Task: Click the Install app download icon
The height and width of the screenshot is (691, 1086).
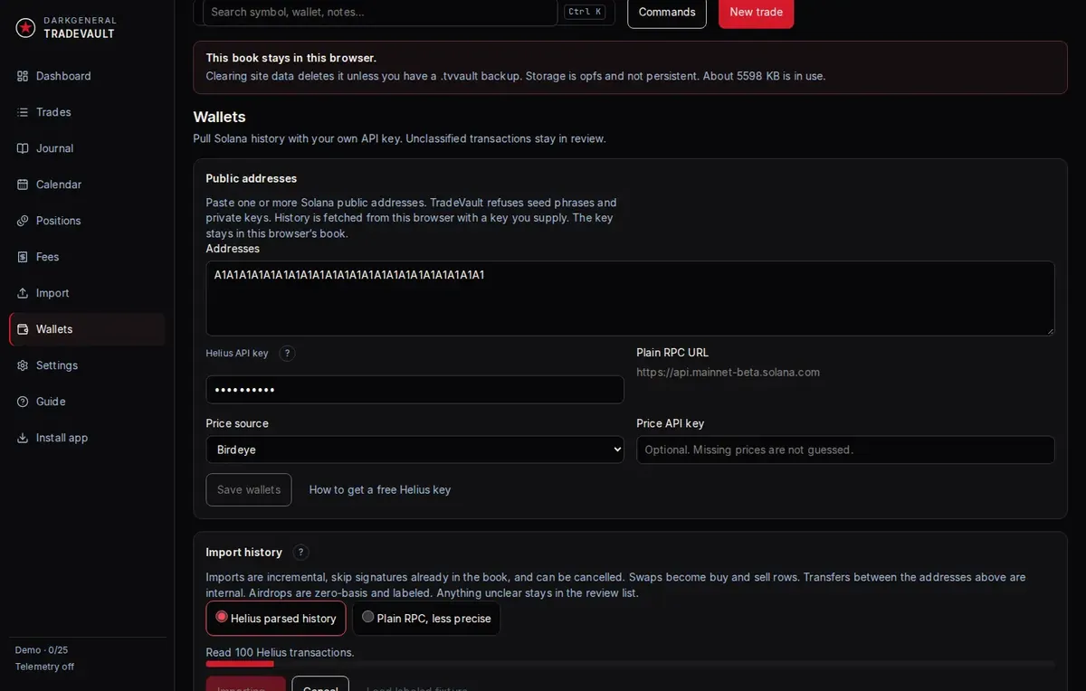Action: [23, 438]
